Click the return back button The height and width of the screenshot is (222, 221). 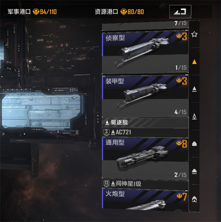pos(180,11)
